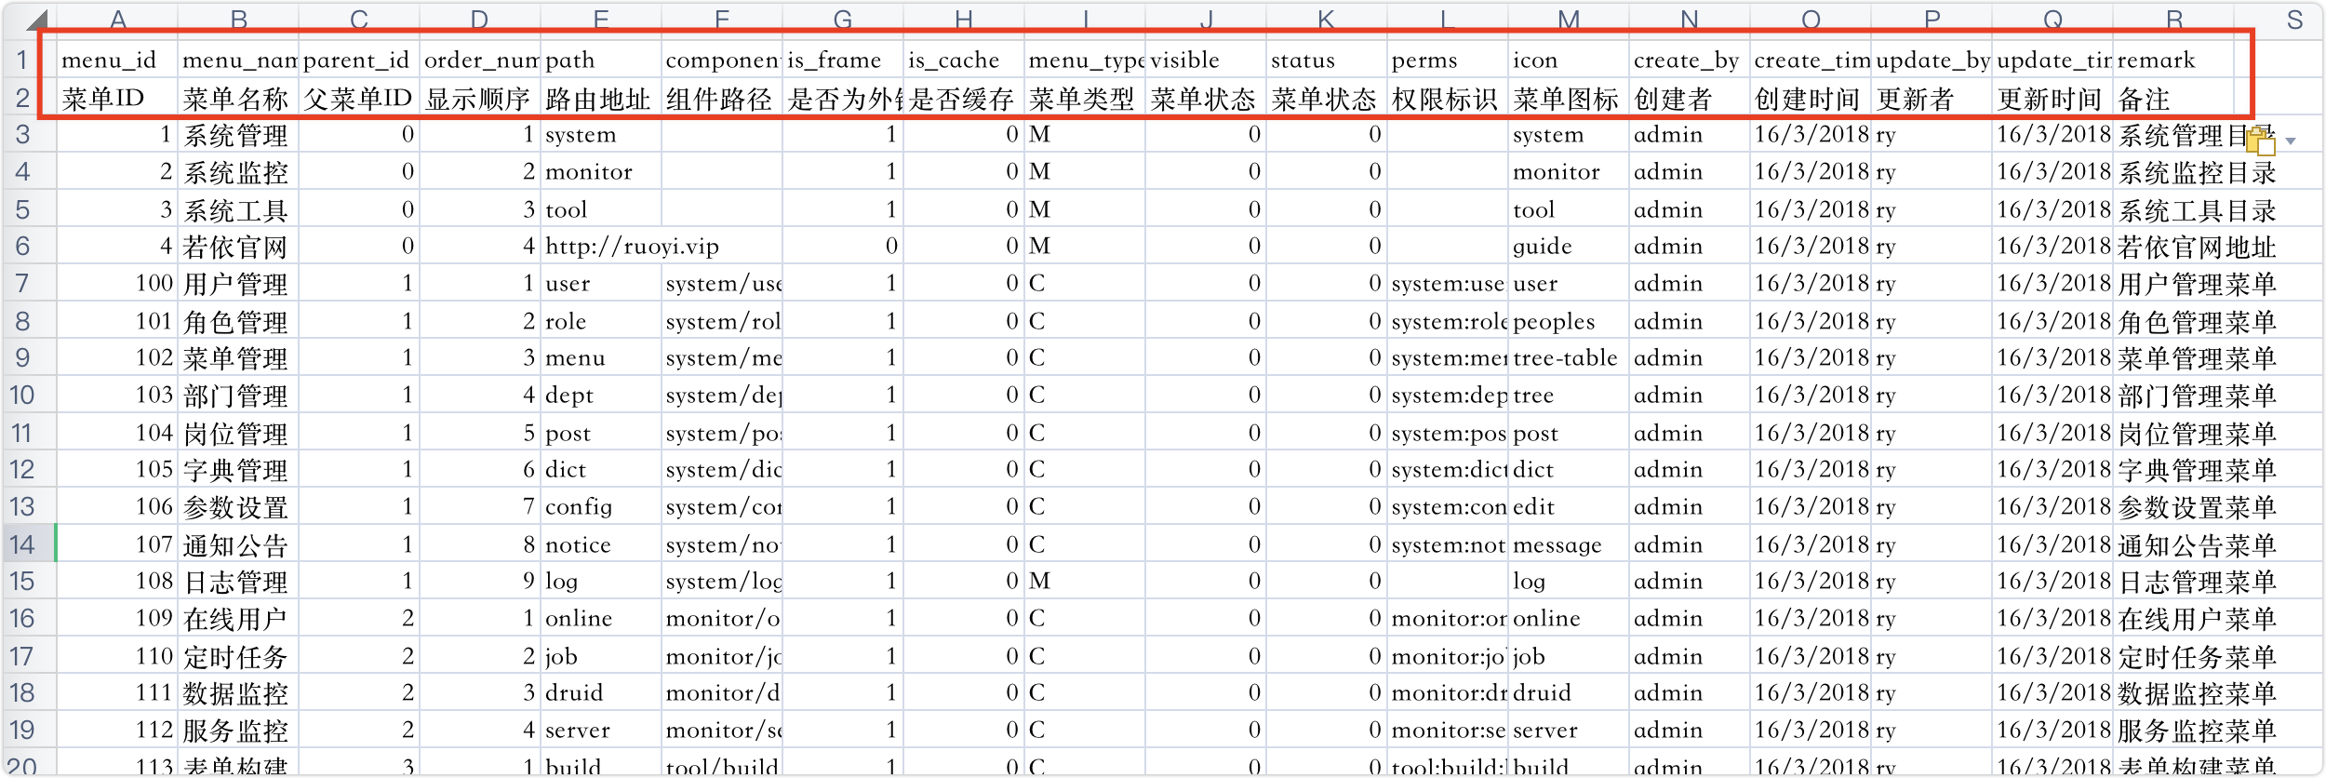Screen dimensions: 2326x778
Task: Click the icon header cell
Action: tap(1569, 60)
